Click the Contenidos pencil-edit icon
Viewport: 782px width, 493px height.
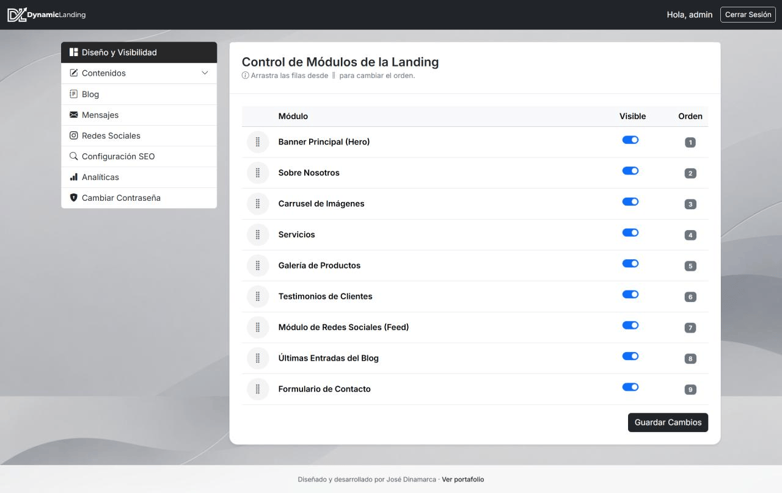tap(74, 73)
